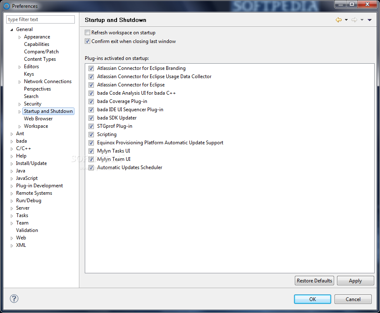Image resolution: width=380 pixels, height=313 pixels.
Task: Open the back history dropdown arrow
Action: point(347,20)
